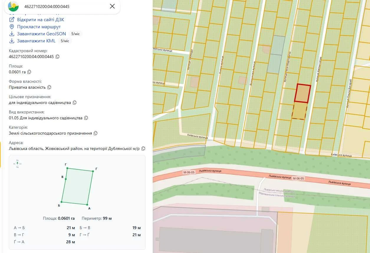This screenshot has width=370, height=253.
Task: Copy the Адреса value
Action: pyautogui.click(x=143, y=148)
